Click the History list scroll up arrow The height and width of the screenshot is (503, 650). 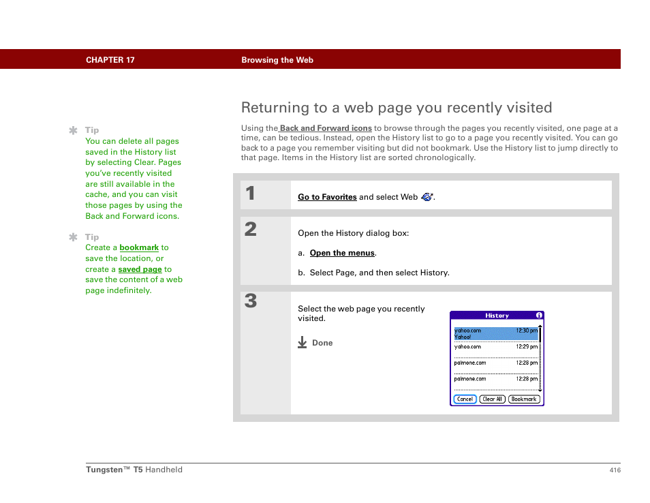pyautogui.click(x=540, y=326)
